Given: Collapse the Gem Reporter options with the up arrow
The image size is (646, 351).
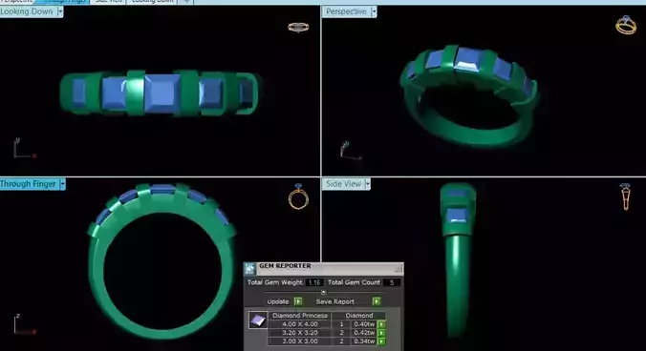Looking at the screenshot, I should click(323, 292).
